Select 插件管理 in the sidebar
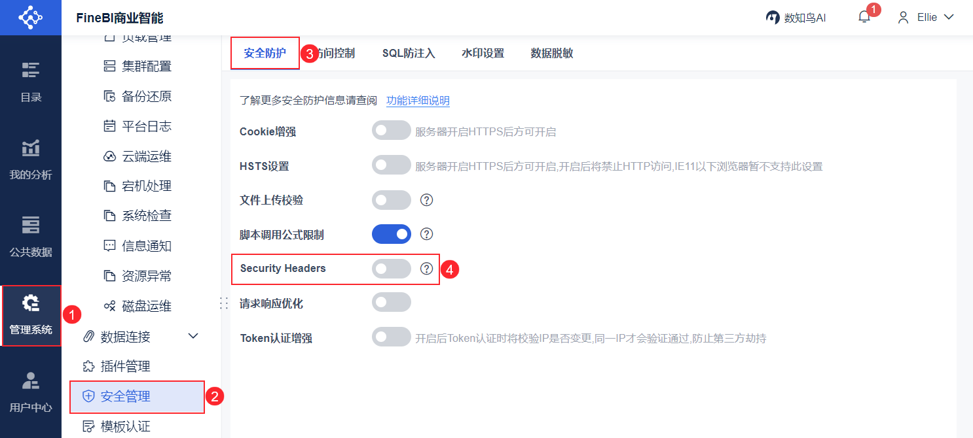973x438 pixels. click(125, 366)
